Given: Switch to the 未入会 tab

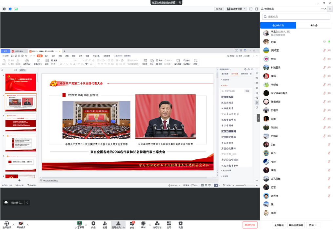Looking at the screenshot, I should pyautogui.click(x=314, y=25).
